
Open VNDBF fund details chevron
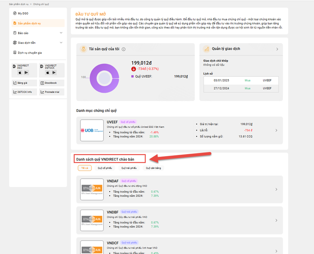coord(277,220)
